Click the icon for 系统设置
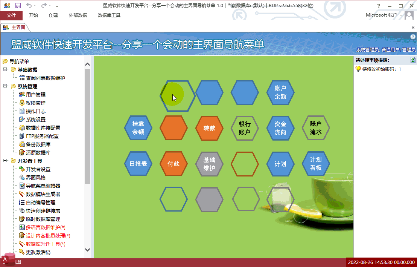Image resolution: width=417 pixels, height=267 pixels. (22, 120)
